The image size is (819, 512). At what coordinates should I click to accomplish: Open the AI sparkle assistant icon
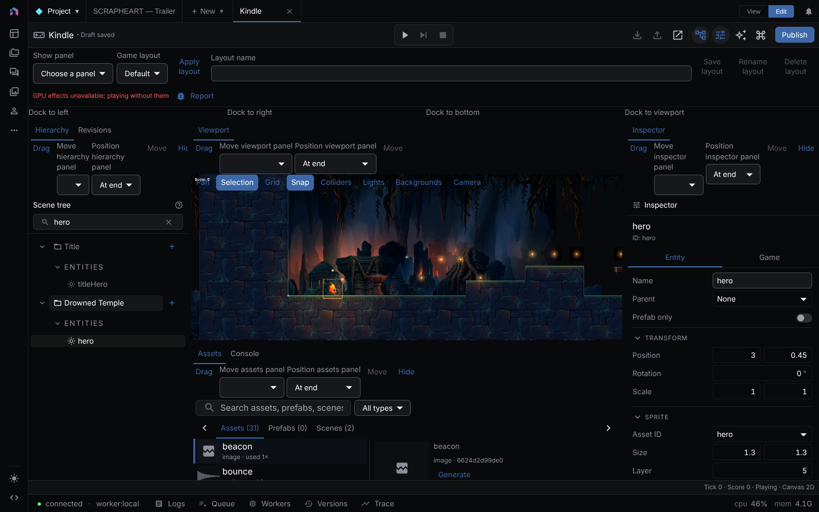coord(741,35)
